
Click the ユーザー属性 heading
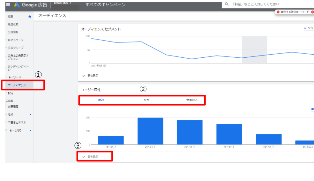(91, 90)
